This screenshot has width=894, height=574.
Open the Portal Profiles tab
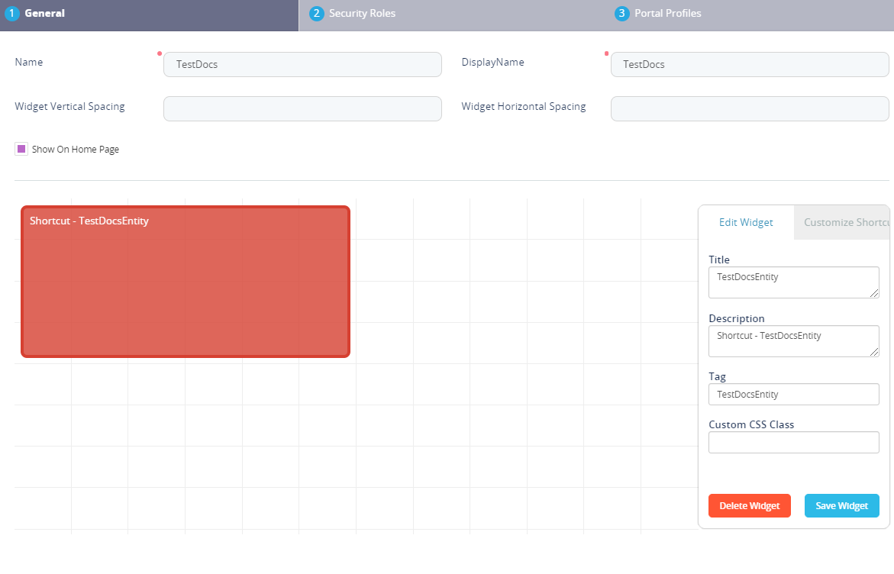667,14
